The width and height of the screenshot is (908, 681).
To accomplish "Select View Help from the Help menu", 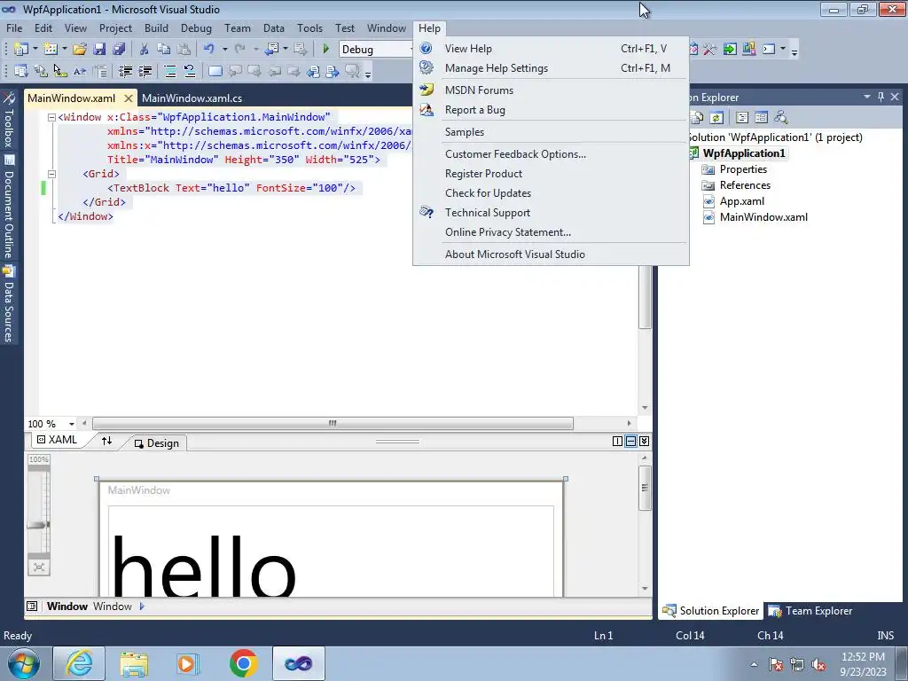I will 551,49.
